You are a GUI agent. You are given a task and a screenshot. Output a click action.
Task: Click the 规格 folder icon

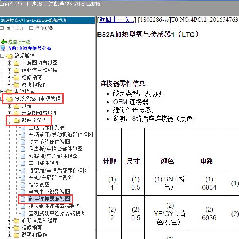[16, 106]
